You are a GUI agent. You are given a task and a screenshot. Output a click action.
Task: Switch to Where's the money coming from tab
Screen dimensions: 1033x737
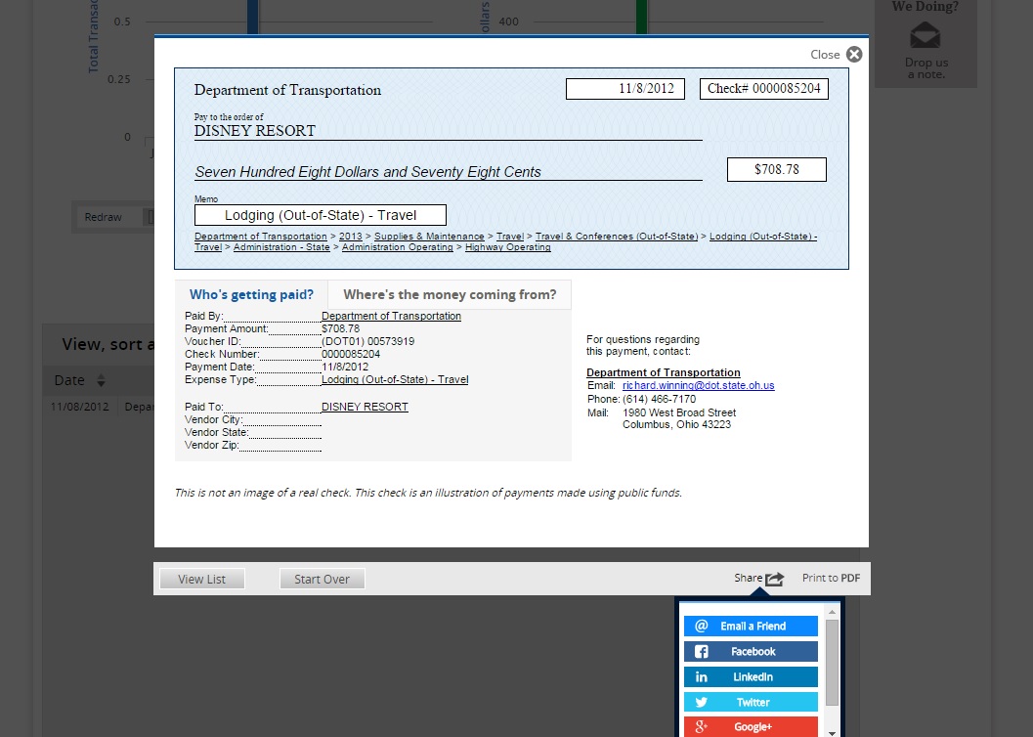pos(450,295)
